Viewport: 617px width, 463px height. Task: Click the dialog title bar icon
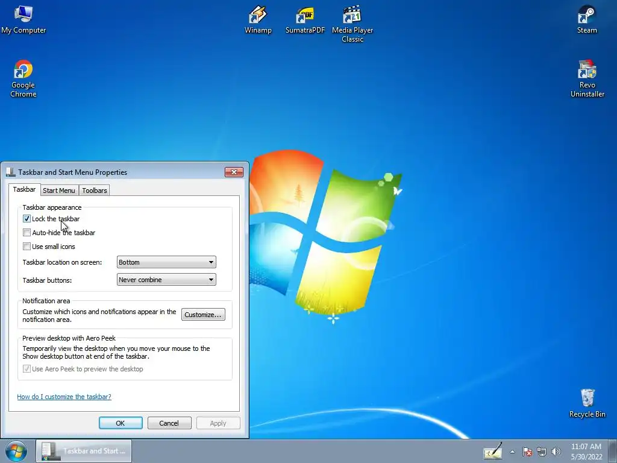(11, 172)
